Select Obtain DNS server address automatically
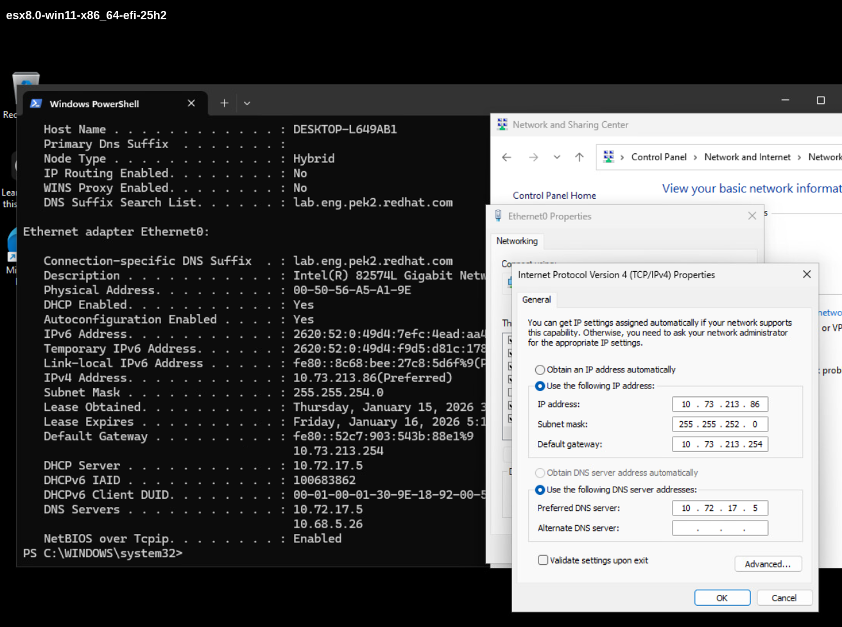Screen dimensions: 842x627 (616, 473)
